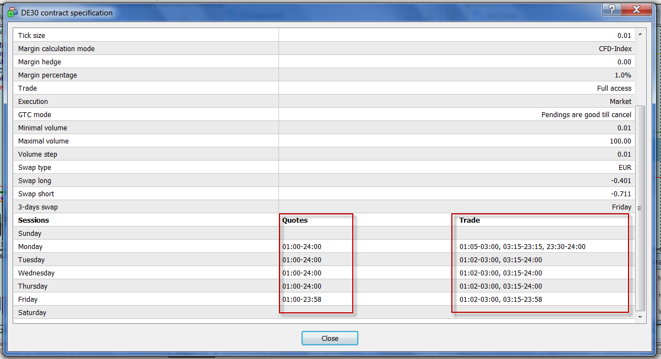Select the Friday session row label
Image resolution: width=661 pixels, height=359 pixels.
[x=28, y=299]
